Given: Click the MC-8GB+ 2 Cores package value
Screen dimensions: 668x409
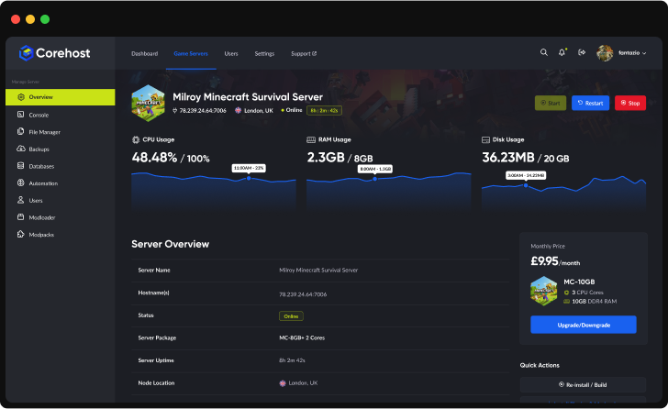Looking at the screenshot, I should coord(302,337).
